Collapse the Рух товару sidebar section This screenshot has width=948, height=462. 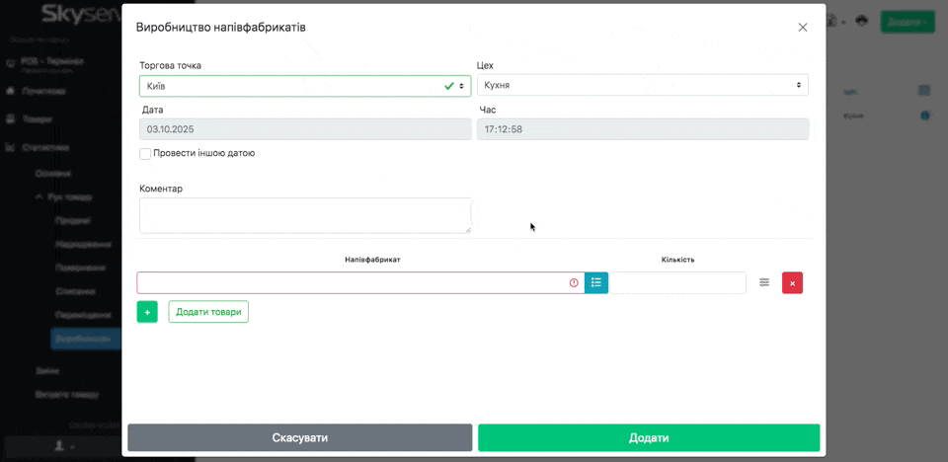[39, 197]
